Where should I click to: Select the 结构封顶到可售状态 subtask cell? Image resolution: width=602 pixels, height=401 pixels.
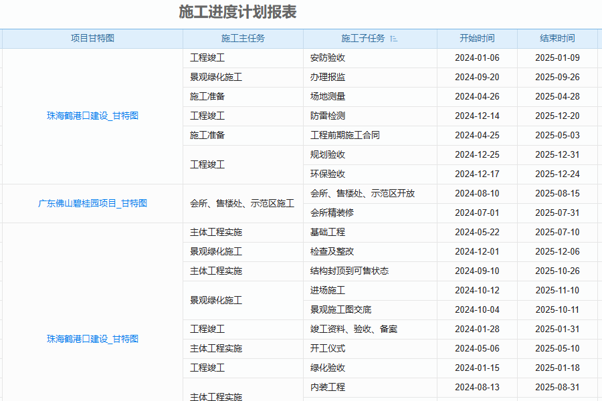pyautogui.click(x=370, y=271)
